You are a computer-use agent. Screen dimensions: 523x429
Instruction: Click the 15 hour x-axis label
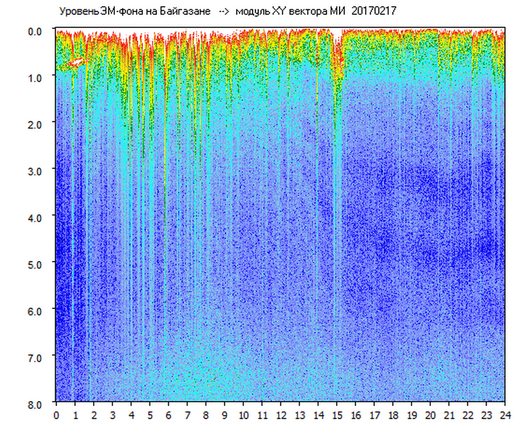tap(337, 415)
